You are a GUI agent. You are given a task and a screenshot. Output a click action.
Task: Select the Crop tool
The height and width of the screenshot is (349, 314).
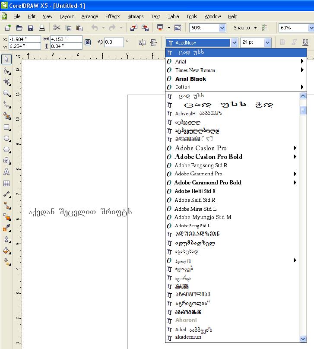click(x=6, y=82)
